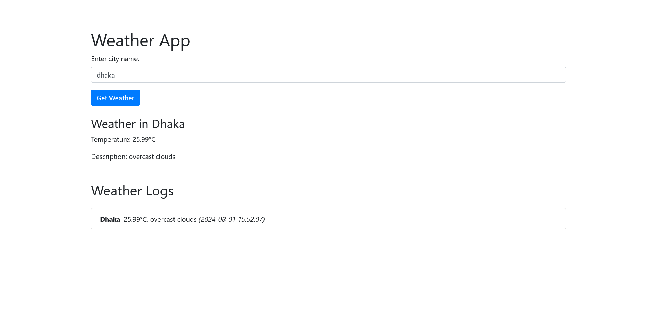Click the 'Temperature:' label text

tap(111, 139)
